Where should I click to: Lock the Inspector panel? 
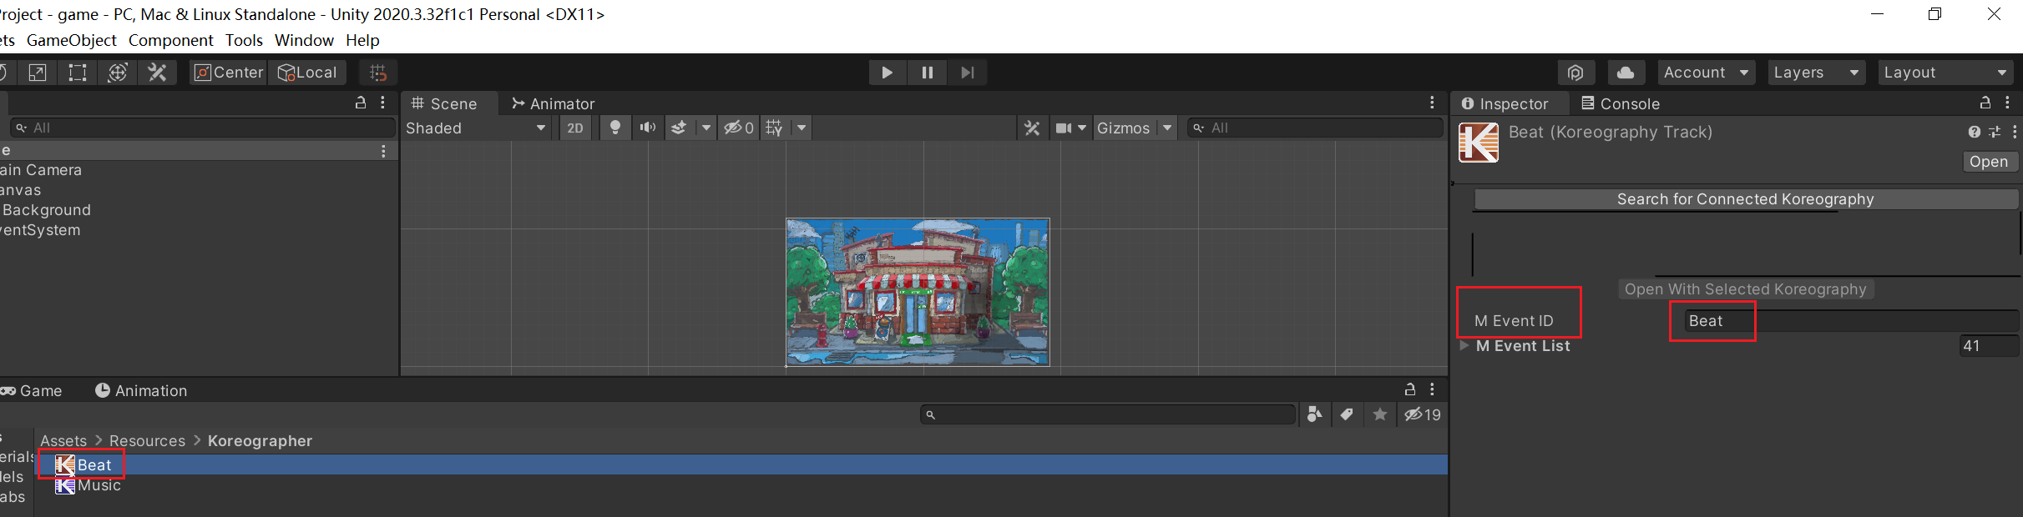point(1985,103)
